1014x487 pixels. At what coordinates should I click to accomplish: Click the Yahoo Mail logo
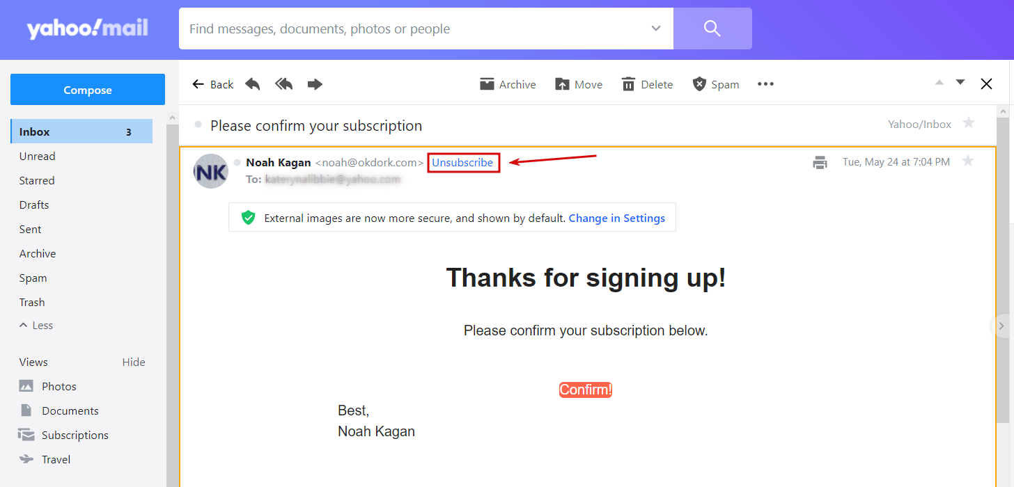[88, 29]
